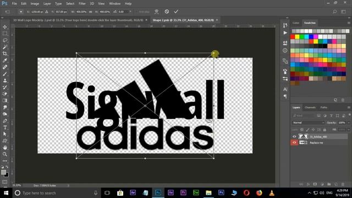The width and height of the screenshot is (352, 198).
Task: Add layer style fx icon
Action: click(x=308, y=184)
